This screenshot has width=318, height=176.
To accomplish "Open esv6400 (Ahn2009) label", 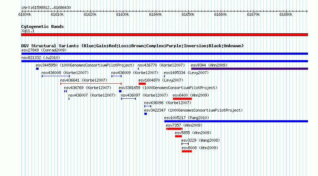I will 191,95.
